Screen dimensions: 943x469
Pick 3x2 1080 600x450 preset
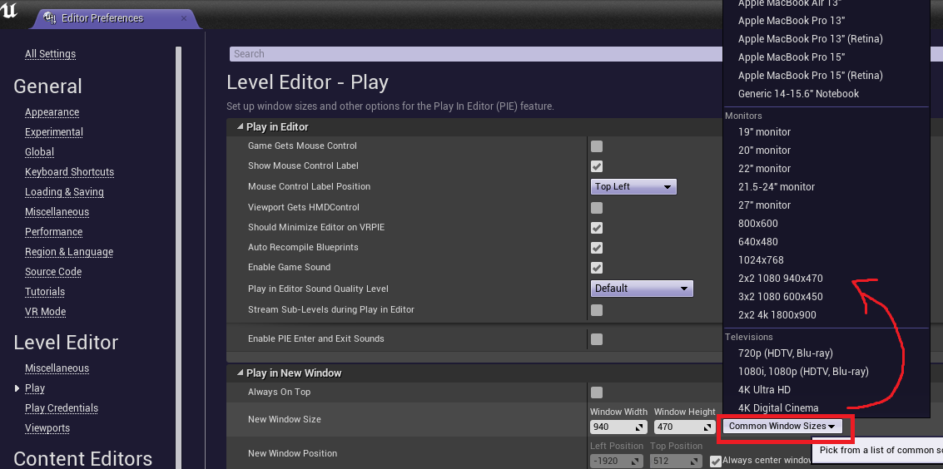click(x=780, y=297)
